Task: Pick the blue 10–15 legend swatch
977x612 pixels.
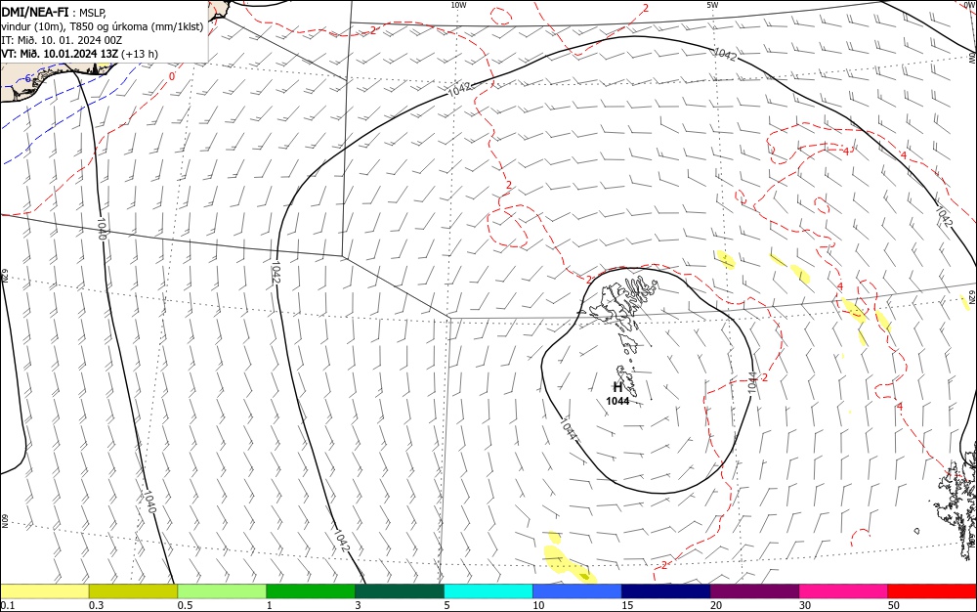Action: (577, 591)
